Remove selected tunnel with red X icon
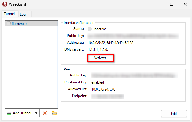This screenshot has height=122, width=192. point(45,113)
